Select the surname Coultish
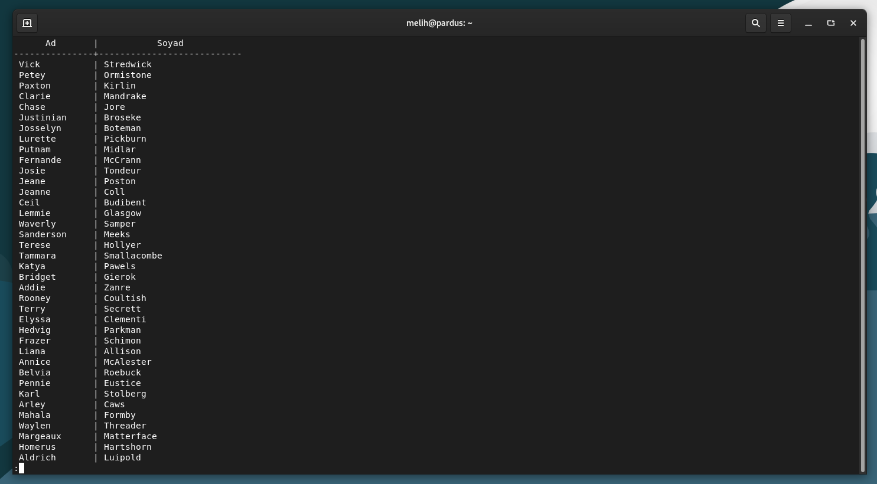The width and height of the screenshot is (877, 484). [x=125, y=298]
